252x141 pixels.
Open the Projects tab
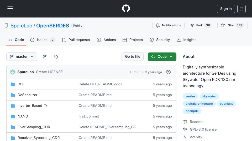pyautogui.click(x=133, y=40)
